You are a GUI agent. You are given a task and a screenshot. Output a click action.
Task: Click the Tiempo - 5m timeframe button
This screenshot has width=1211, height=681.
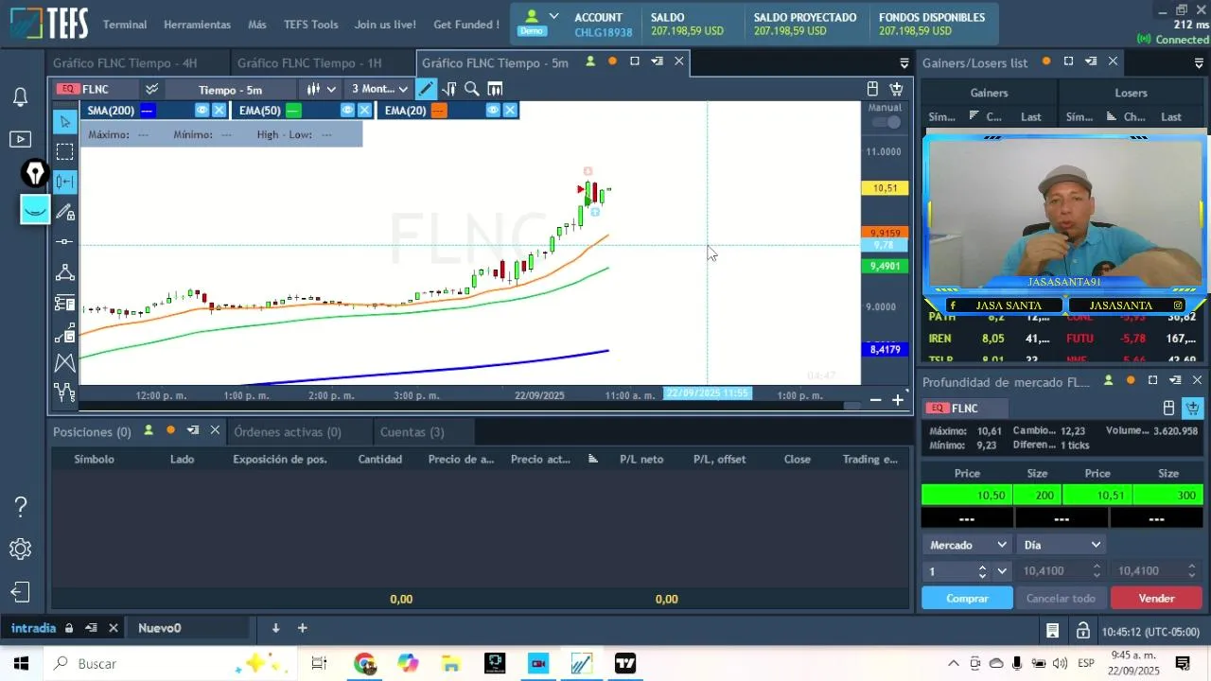[230, 90]
